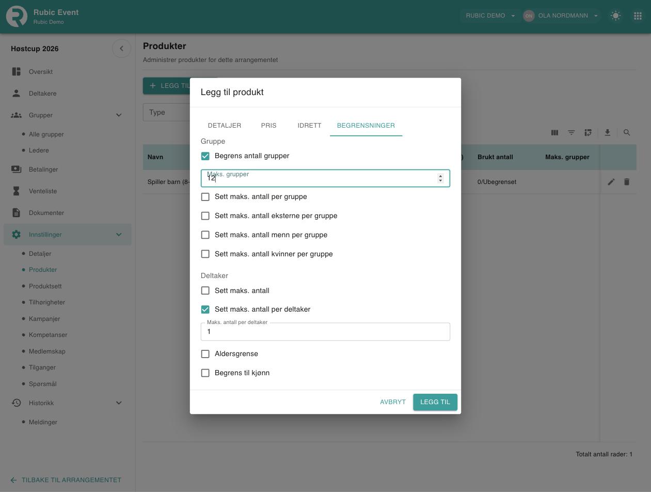
Task: Open the RUBIC DEMO organization dropdown
Action: click(x=490, y=16)
